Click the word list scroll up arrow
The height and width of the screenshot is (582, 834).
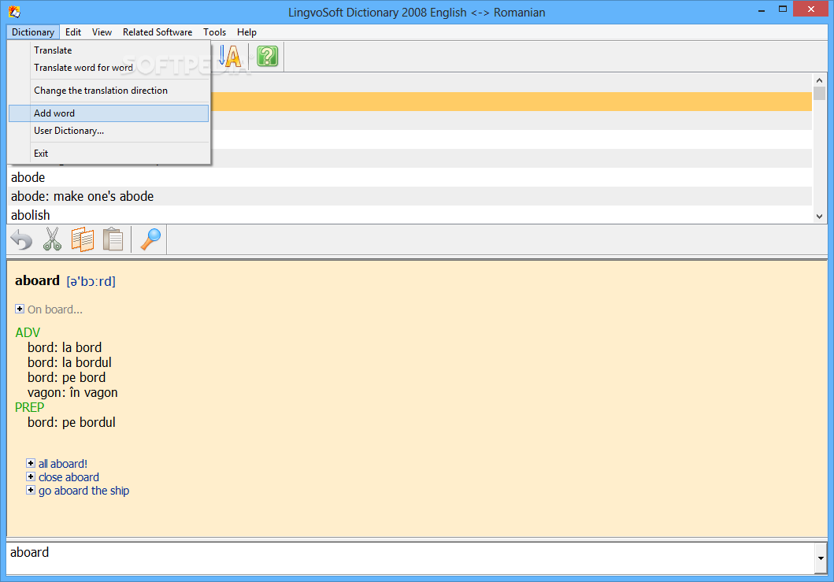(x=819, y=80)
